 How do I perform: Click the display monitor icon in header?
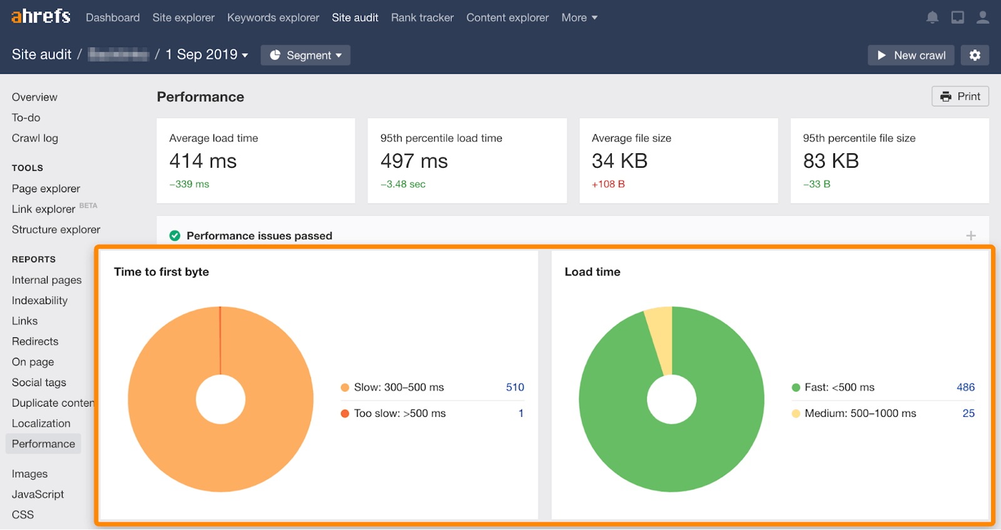[957, 18]
